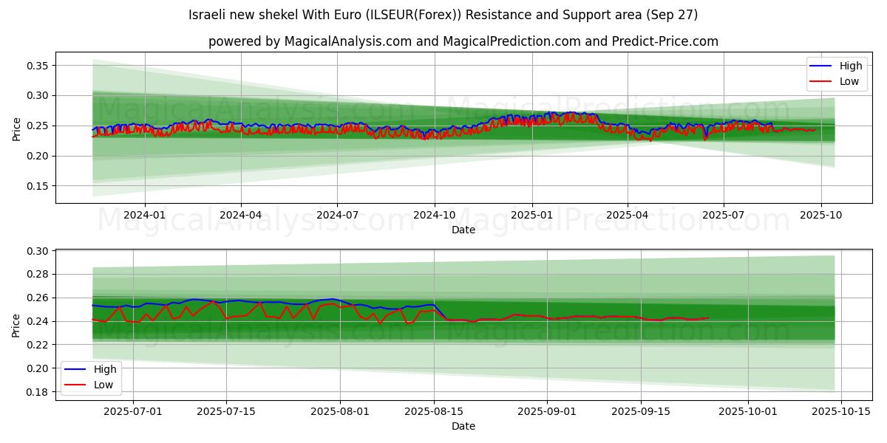887x443 pixels.
Task: Select the 2025-04 date tick on top chart
Action: (627, 215)
